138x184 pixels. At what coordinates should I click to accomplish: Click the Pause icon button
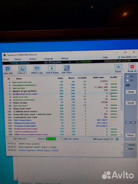tap(118, 67)
